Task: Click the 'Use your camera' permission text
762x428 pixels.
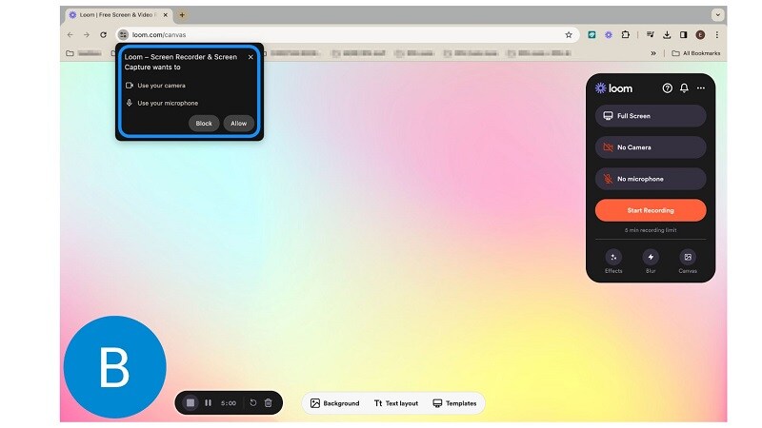Action: click(161, 86)
